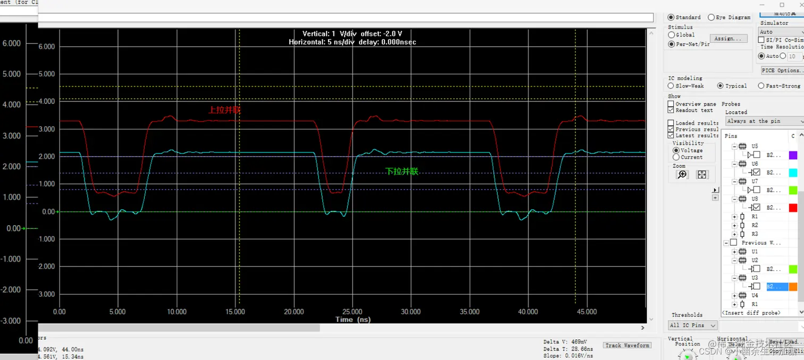Select Auto time resolution radio

tap(761, 56)
